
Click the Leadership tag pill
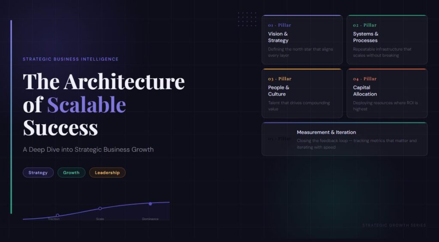(x=107, y=173)
